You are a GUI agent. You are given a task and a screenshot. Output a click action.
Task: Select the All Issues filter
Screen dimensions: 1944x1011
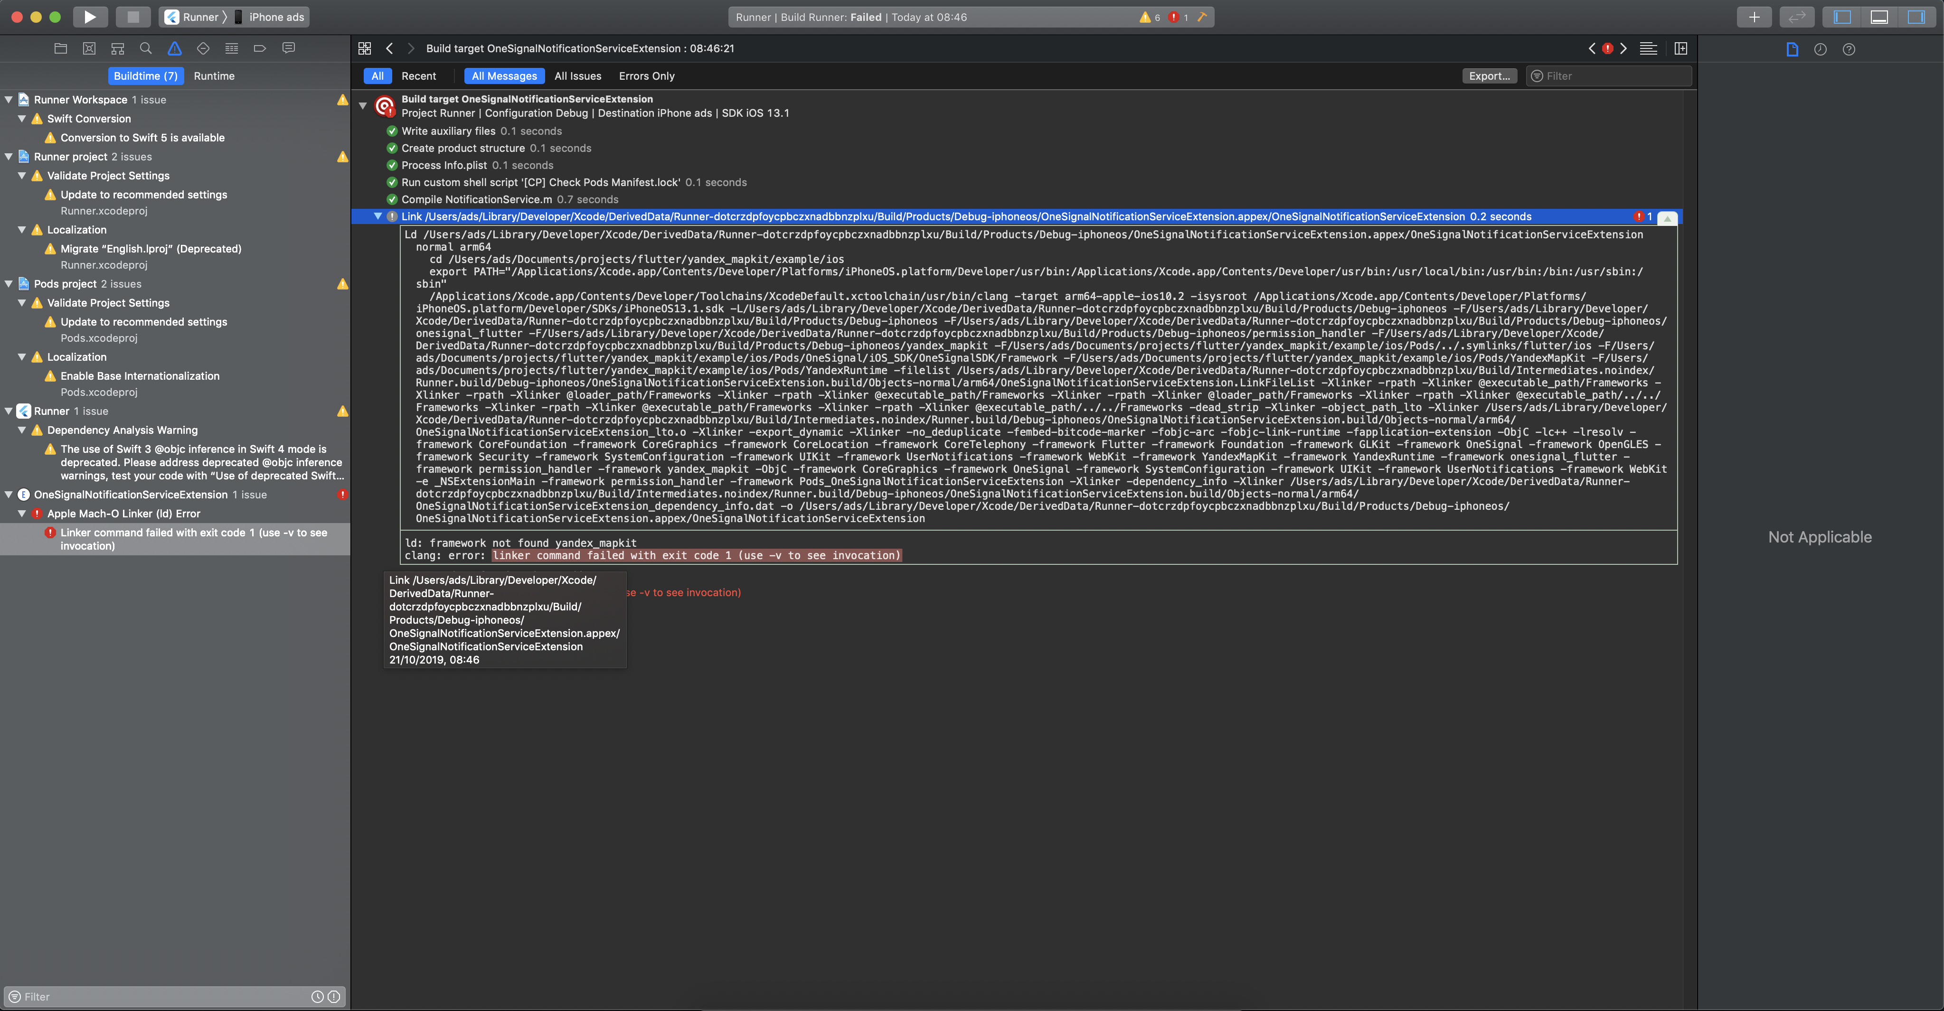click(578, 75)
